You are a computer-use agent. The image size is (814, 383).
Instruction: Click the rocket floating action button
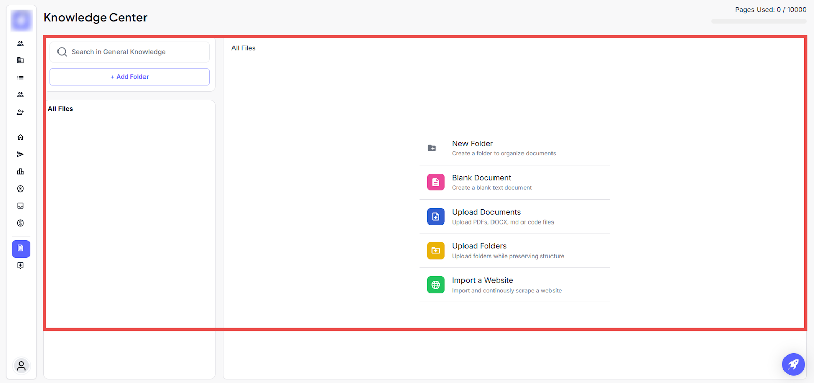[793, 364]
